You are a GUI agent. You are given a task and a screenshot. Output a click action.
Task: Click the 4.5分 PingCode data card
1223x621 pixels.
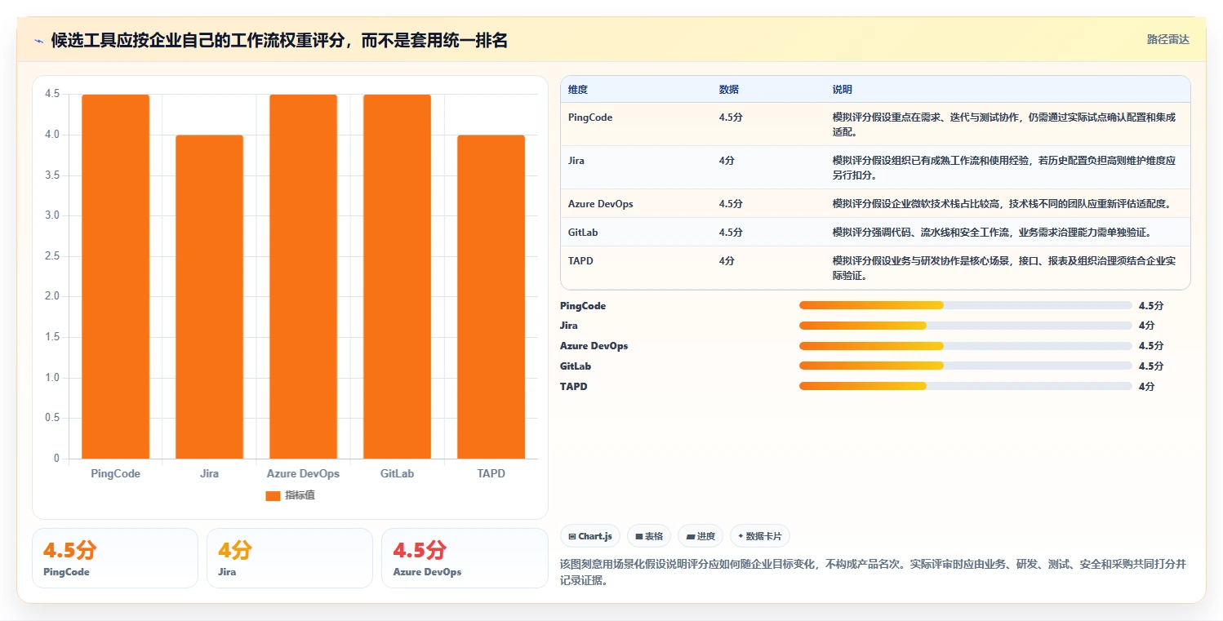115,558
